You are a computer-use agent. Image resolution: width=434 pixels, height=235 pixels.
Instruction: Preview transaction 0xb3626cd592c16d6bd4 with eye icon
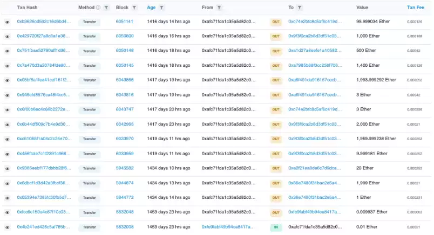click(8, 22)
